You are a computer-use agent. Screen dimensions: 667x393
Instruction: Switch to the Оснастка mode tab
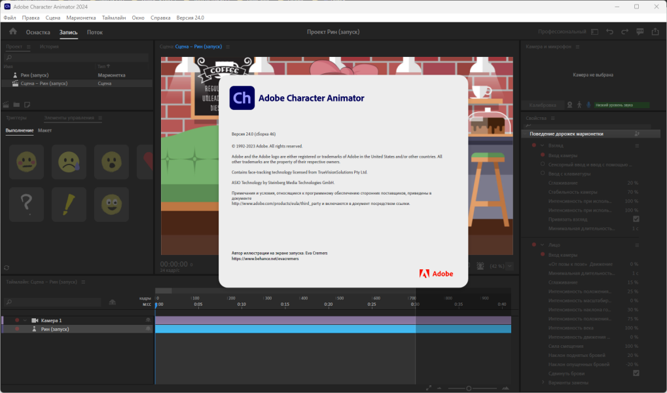(x=38, y=32)
